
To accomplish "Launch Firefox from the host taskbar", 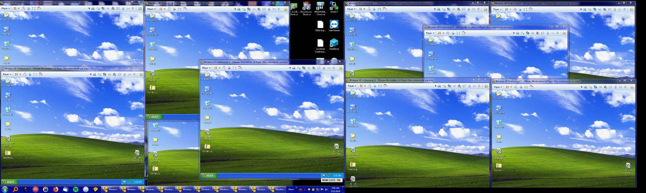I will [x=56, y=189].
